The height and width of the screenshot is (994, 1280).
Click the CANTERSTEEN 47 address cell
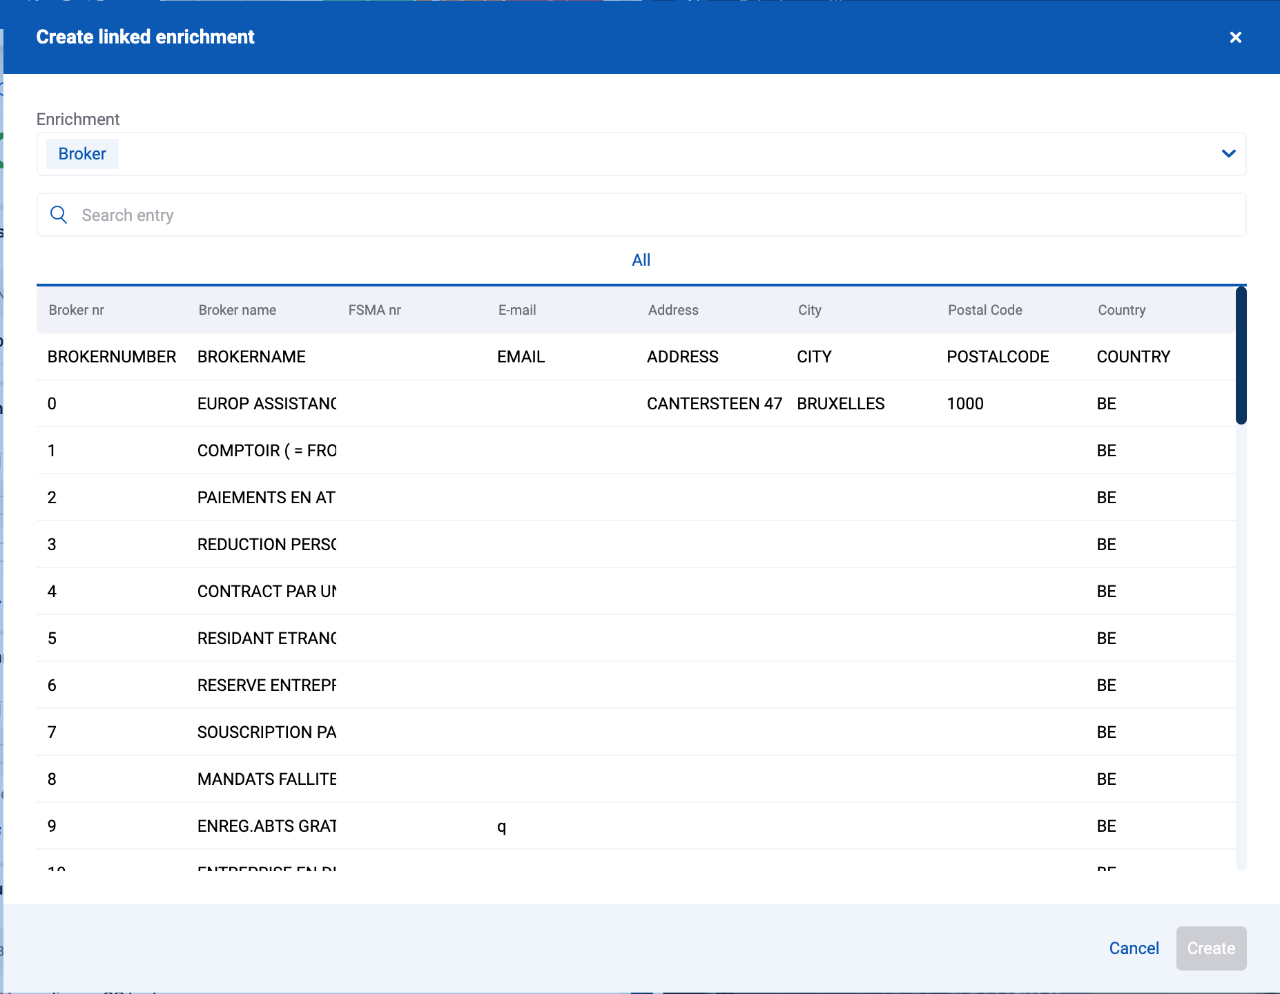[715, 404]
